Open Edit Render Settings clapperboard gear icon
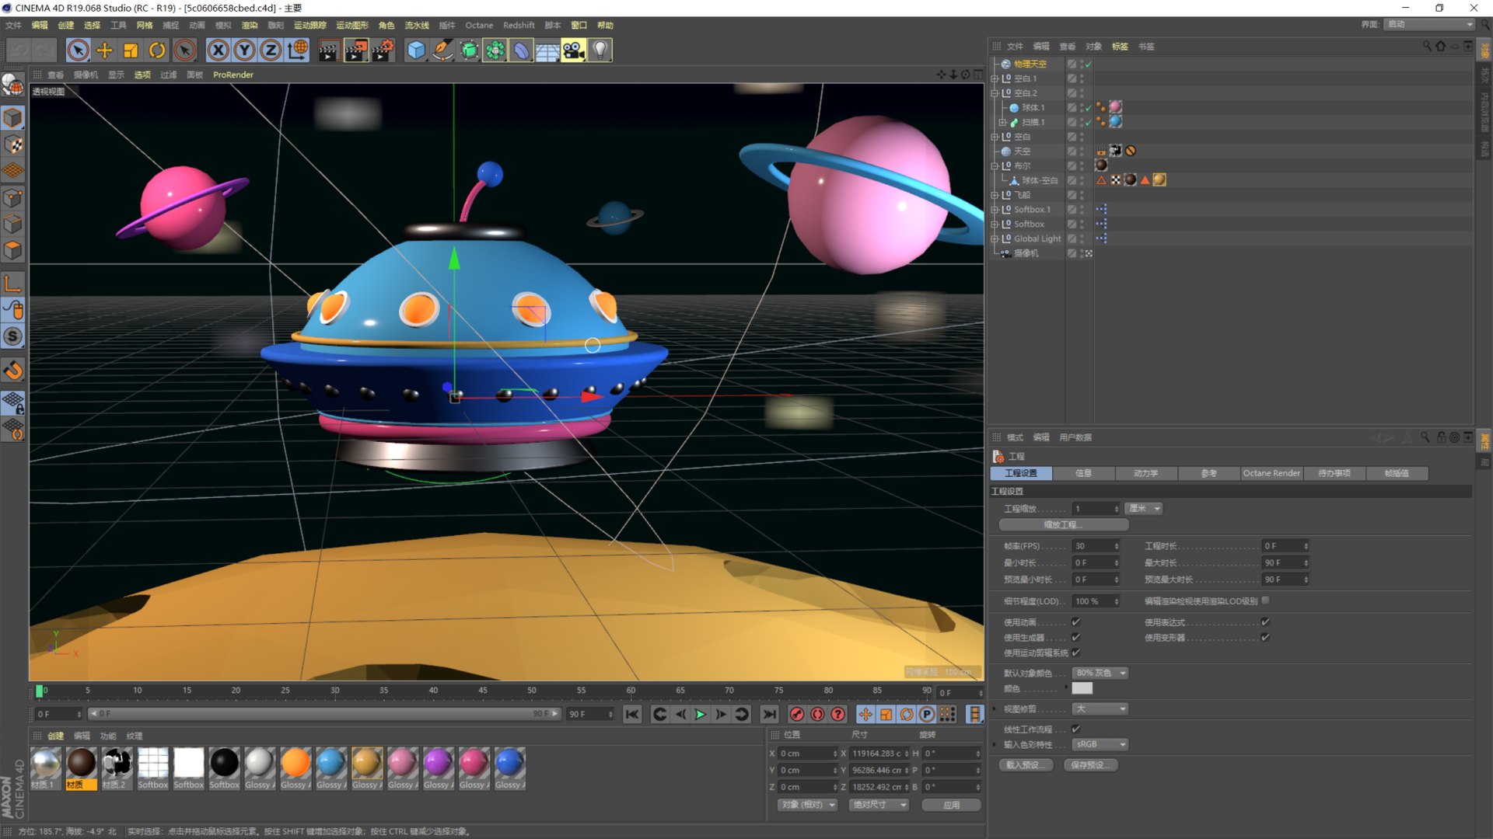Viewport: 1493px width, 839px height. coord(382,50)
